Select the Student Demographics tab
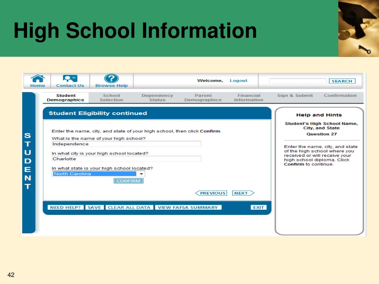 (66, 98)
